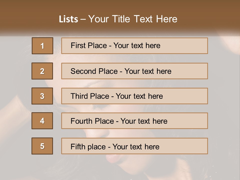Select the number 4 square

[x=42, y=121]
